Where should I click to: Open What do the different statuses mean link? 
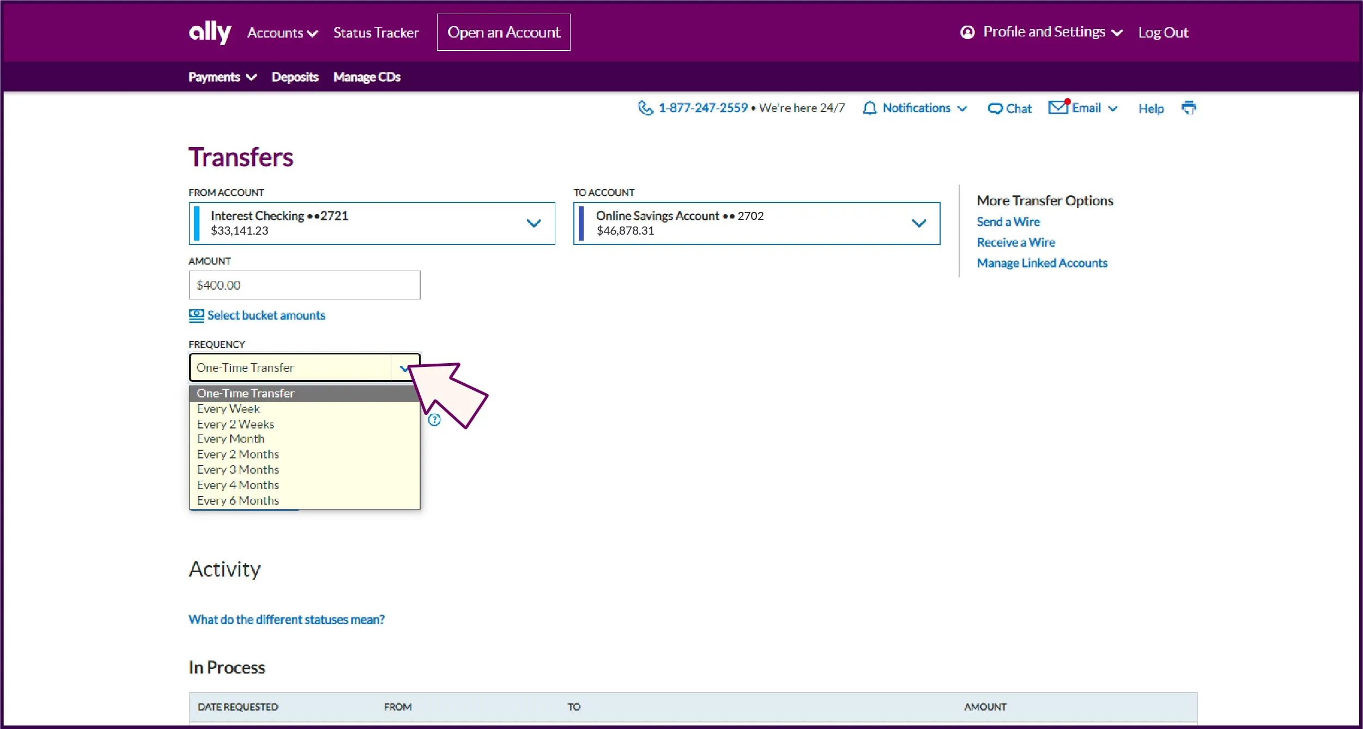[x=286, y=619]
